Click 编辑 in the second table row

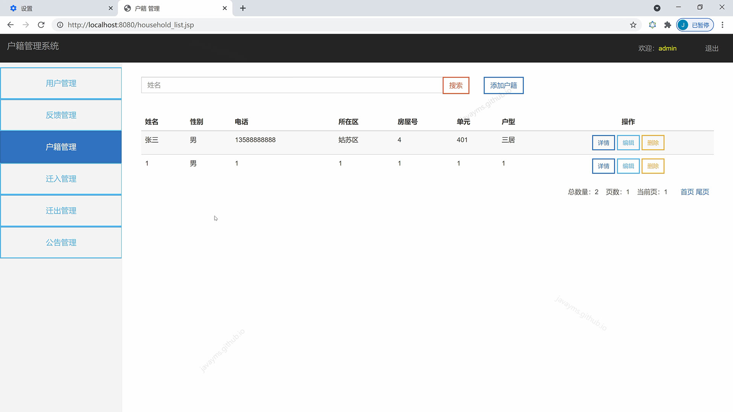coord(628,166)
